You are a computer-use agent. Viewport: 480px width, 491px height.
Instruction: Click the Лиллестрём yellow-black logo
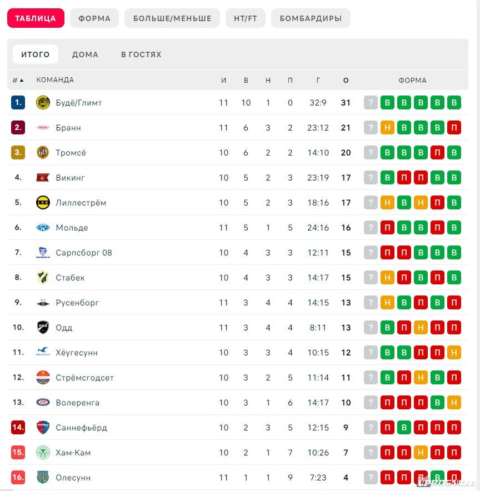click(43, 203)
